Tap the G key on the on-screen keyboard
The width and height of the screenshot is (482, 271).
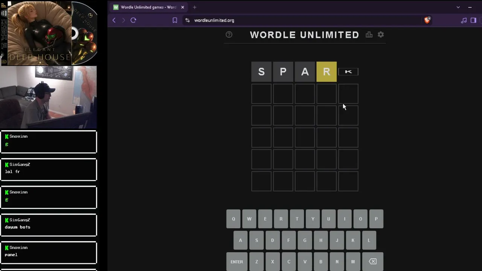coord(305,241)
